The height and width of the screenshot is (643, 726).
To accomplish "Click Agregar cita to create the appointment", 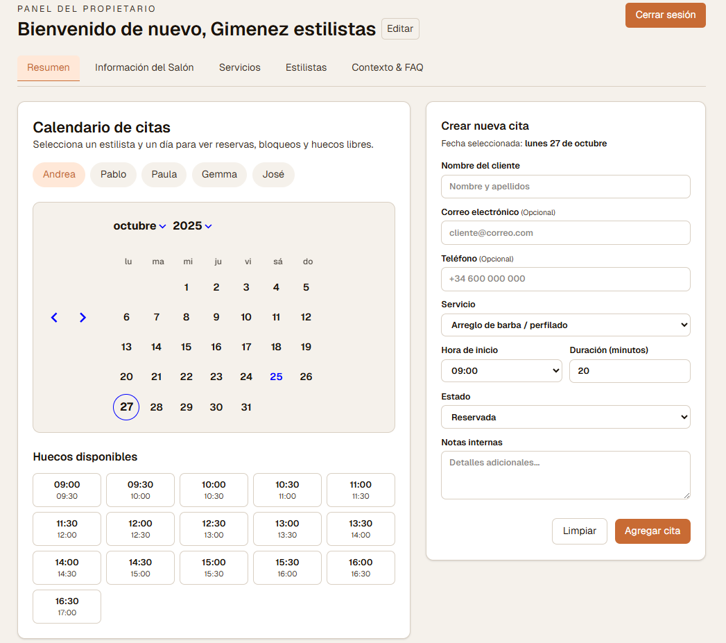I will [x=652, y=531].
